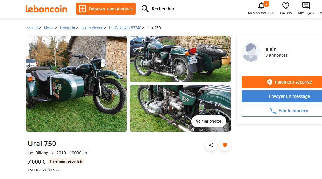Viewport: 322px width, 179px height.
Task: Open the notifications bell for Mes recherches
Action: tap(261, 6)
